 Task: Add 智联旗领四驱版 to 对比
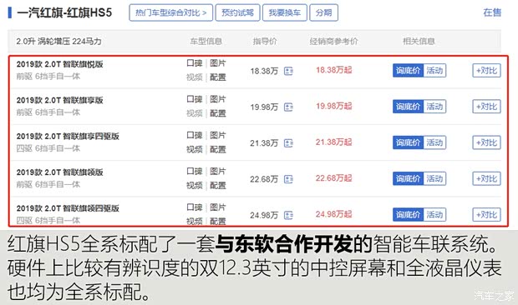point(486,215)
